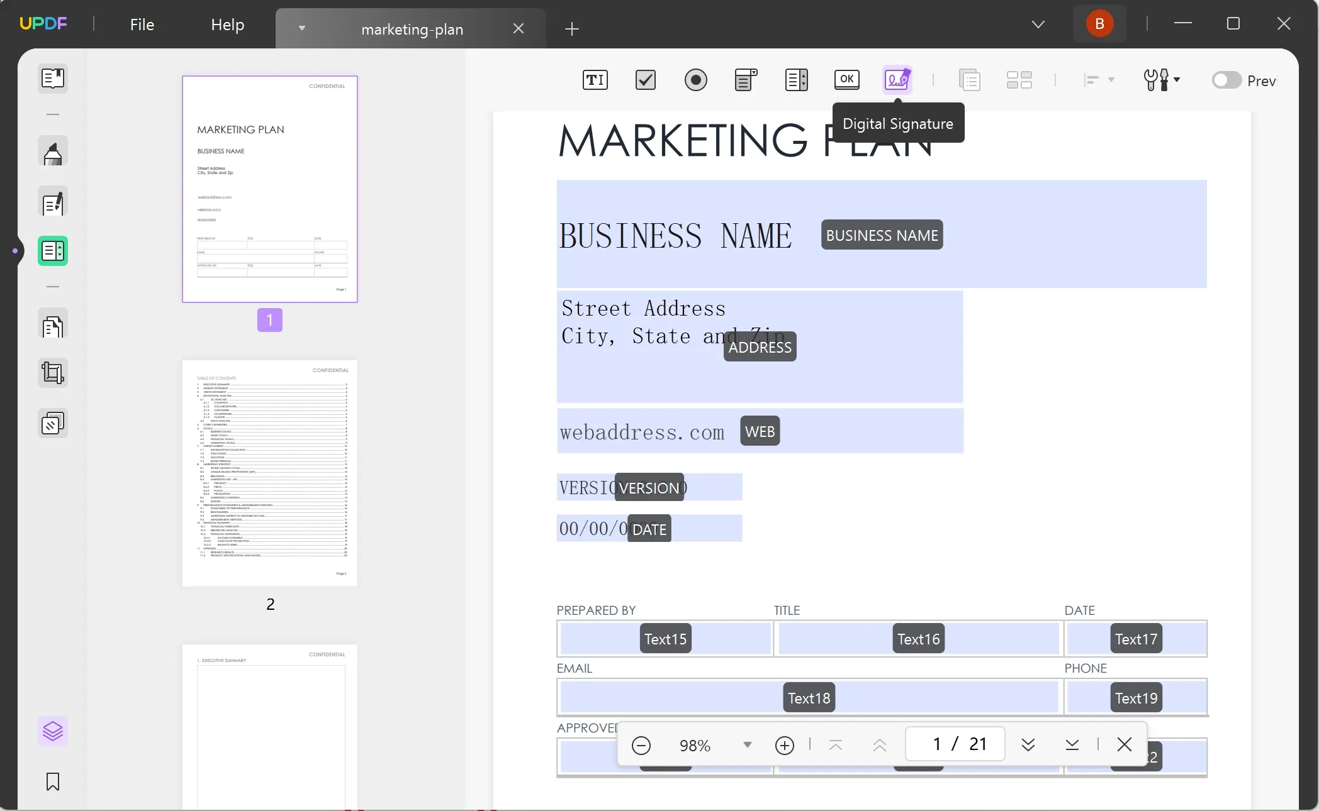This screenshot has width=1319, height=811.
Task: Click the Text Field tool icon
Action: (595, 79)
